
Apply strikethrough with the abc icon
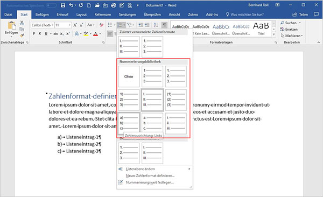pyautogui.click(x=55, y=33)
